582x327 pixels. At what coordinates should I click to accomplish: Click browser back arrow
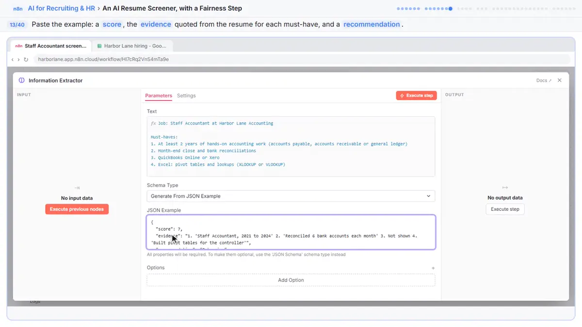[x=13, y=60]
